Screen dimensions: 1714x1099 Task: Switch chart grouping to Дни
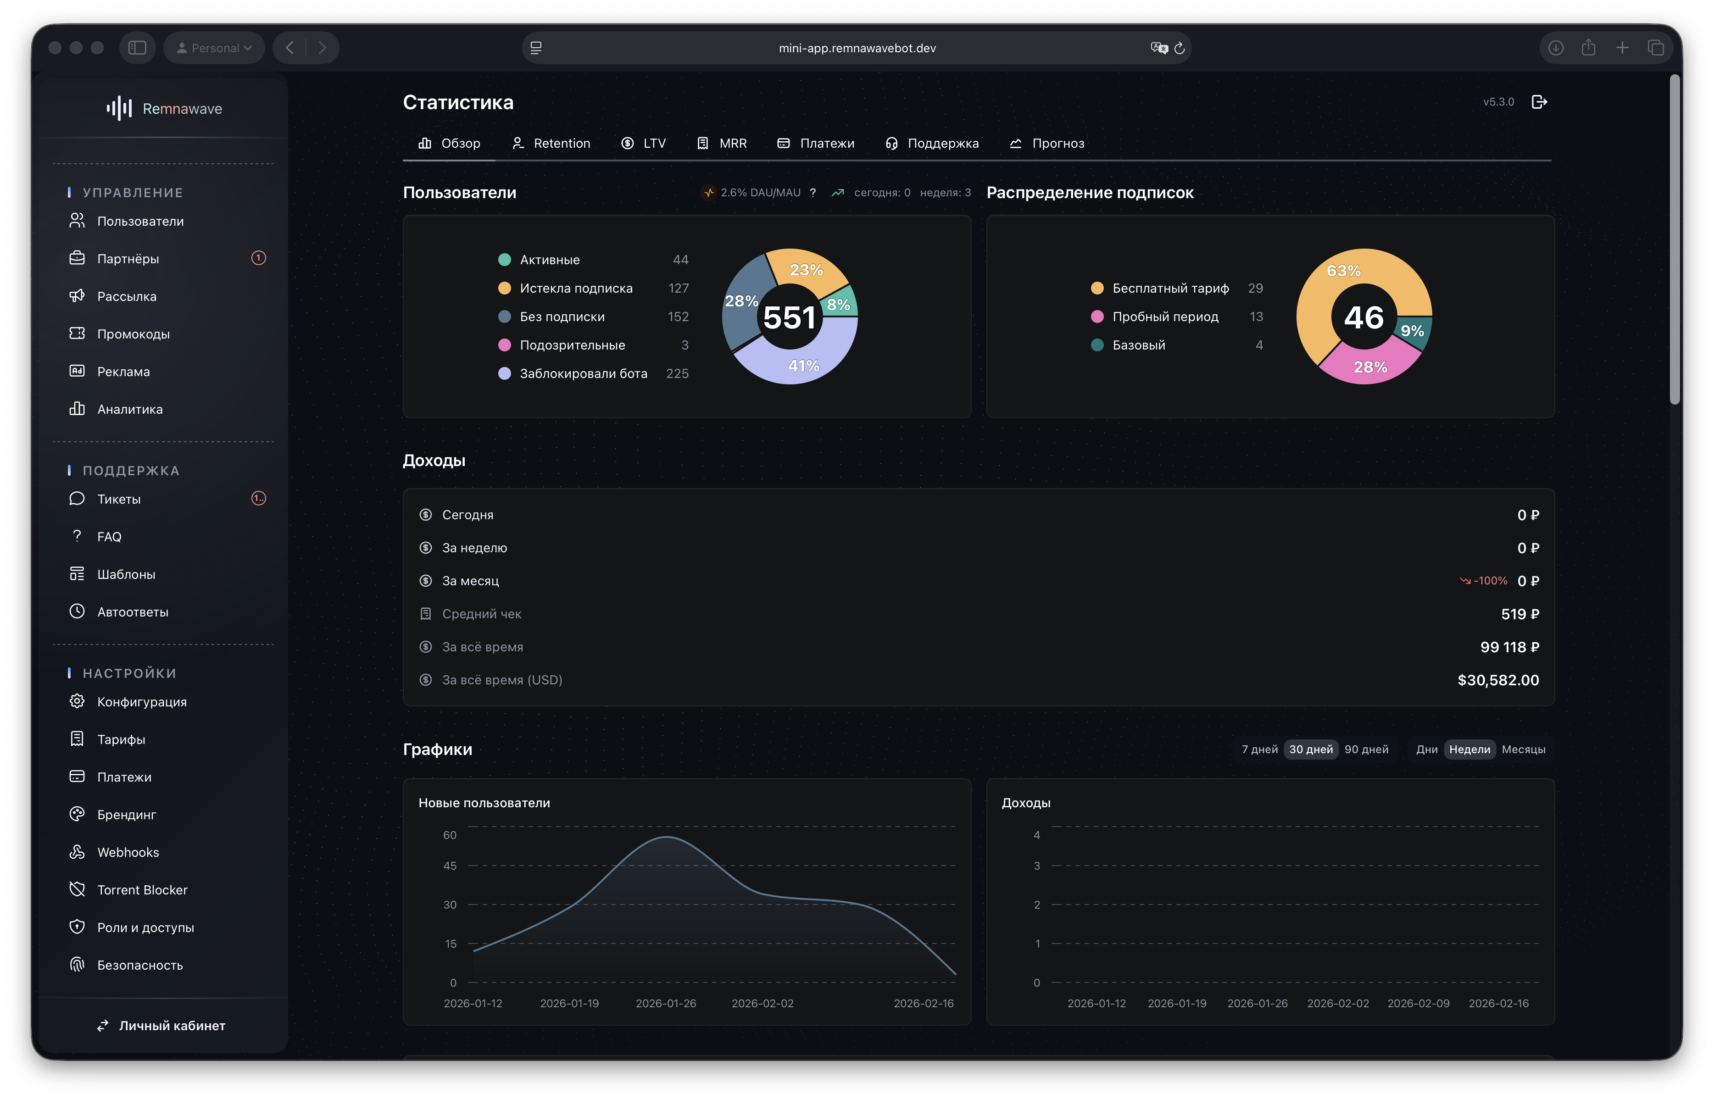(x=1426, y=749)
